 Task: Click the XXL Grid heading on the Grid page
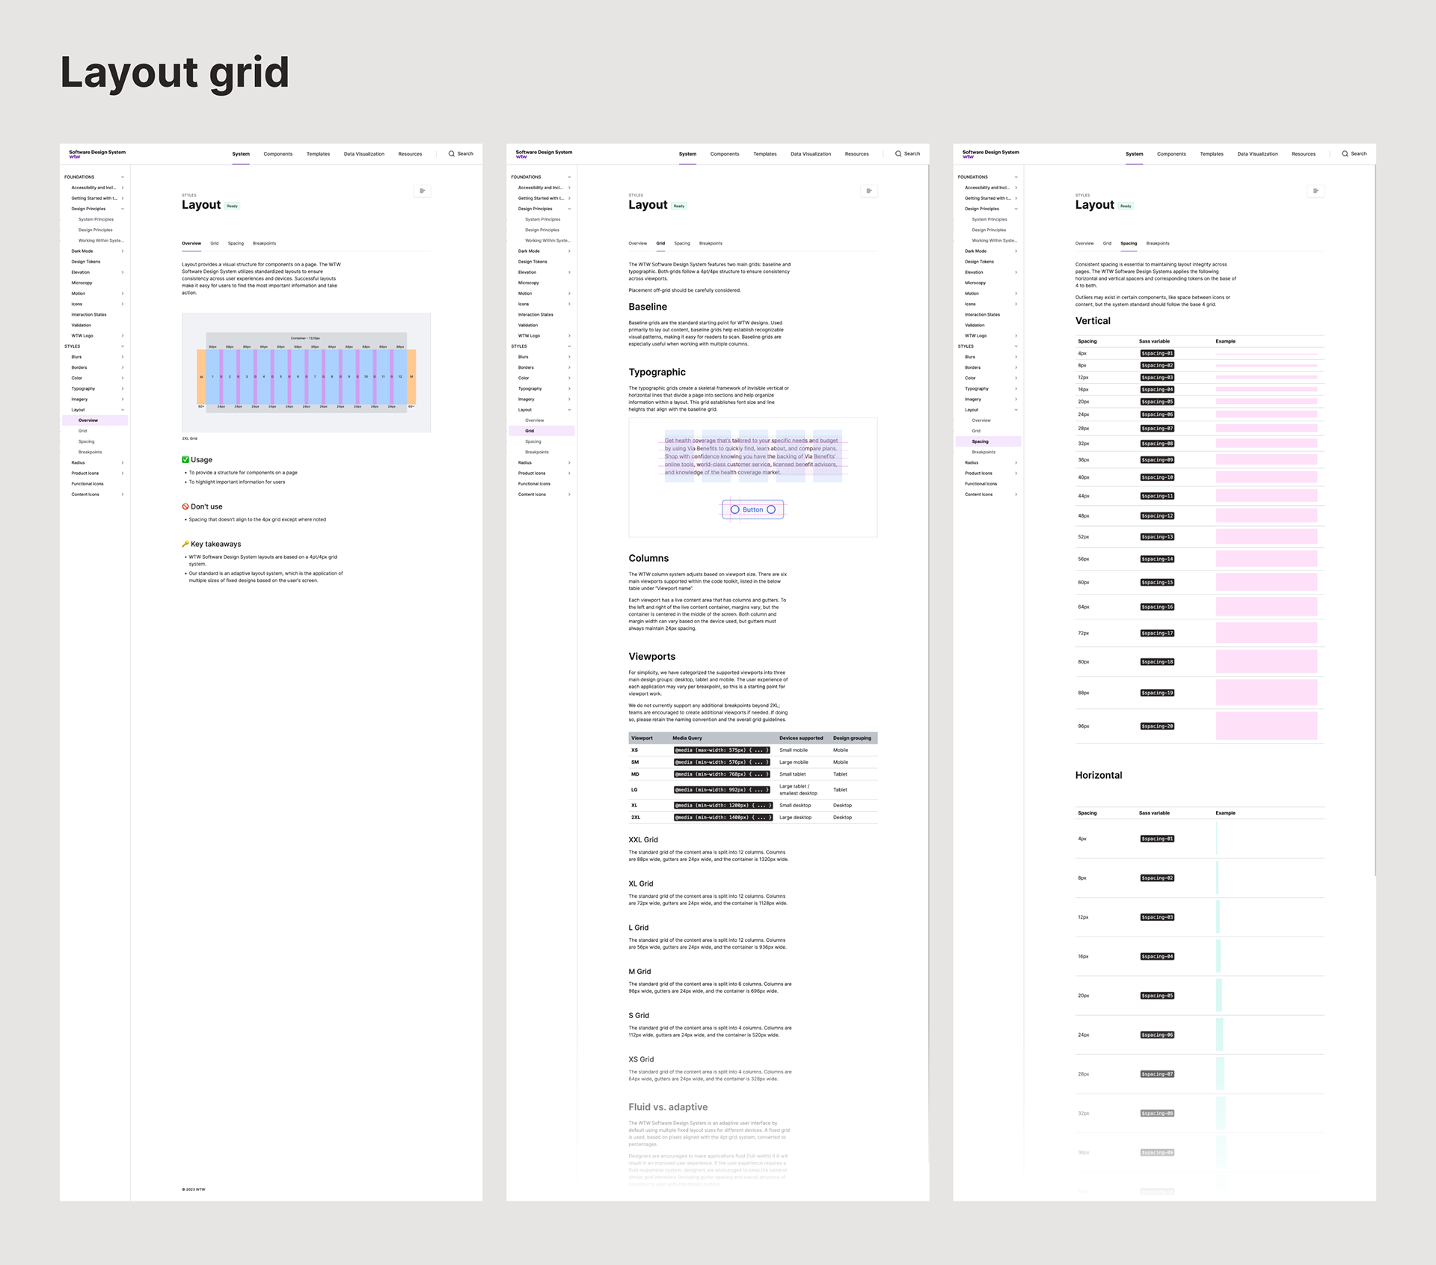[x=643, y=840]
